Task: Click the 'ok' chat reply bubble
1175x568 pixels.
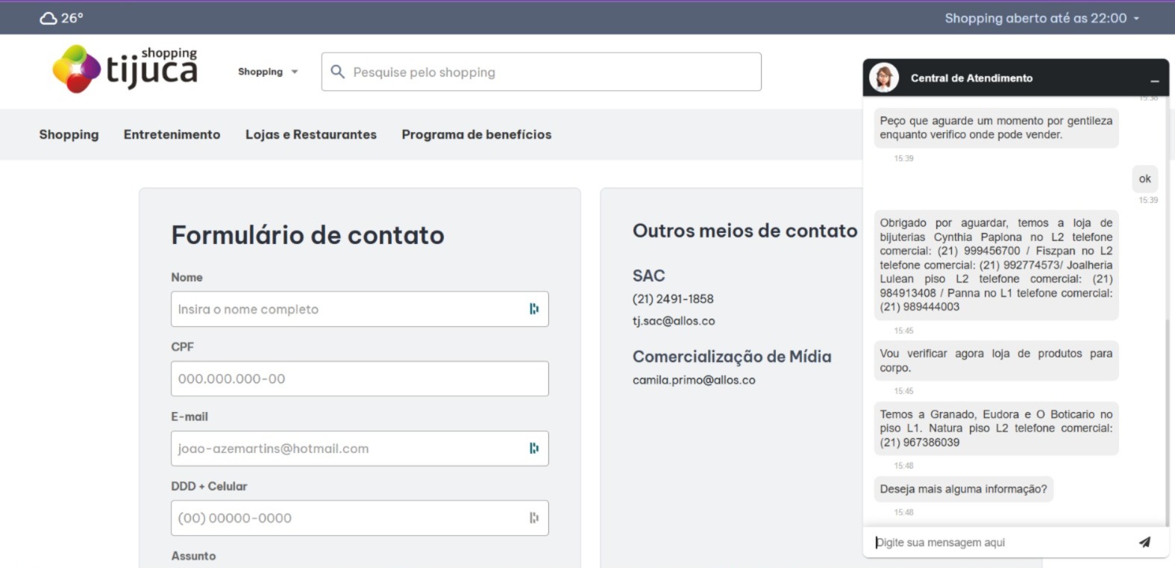Action: [1145, 178]
